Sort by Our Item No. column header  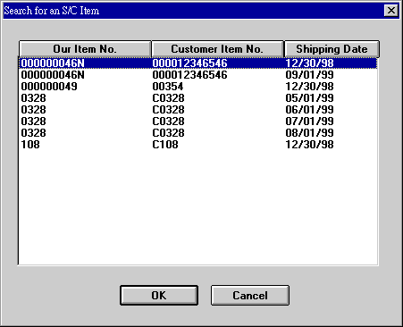click(85, 49)
